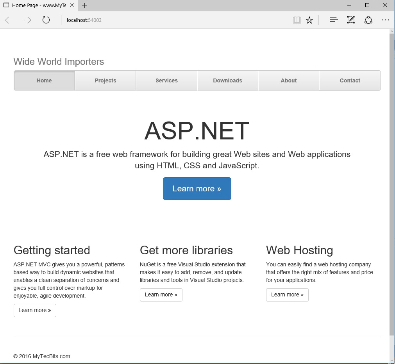Click Learn more under Get more libraries

point(161,295)
